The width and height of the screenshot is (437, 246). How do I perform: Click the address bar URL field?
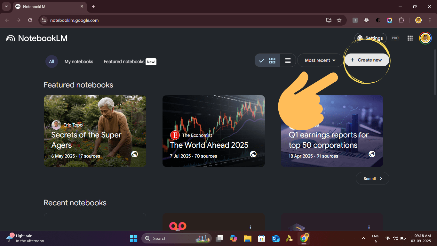pyautogui.click(x=186, y=20)
